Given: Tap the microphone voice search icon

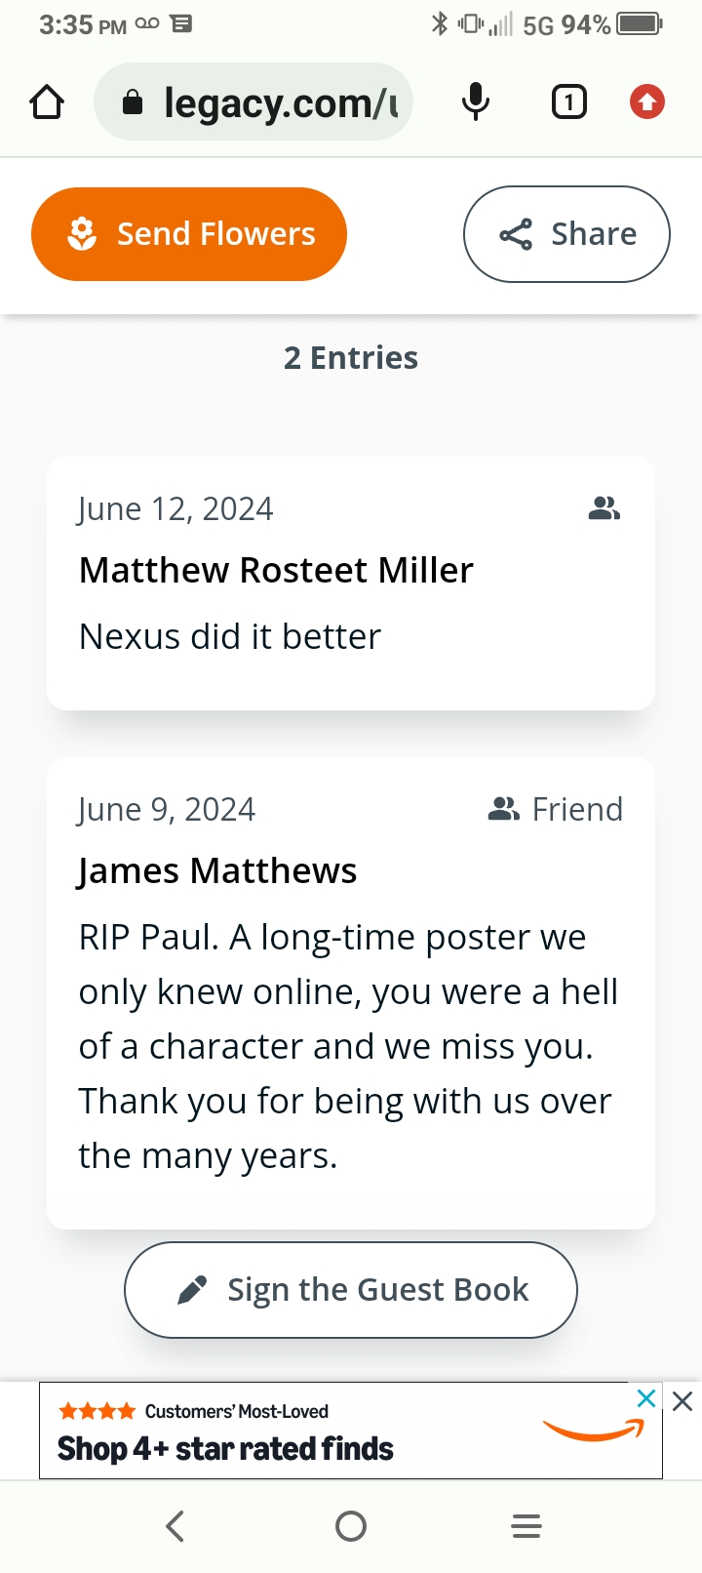Looking at the screenshot, I should [x=475, y=101].
